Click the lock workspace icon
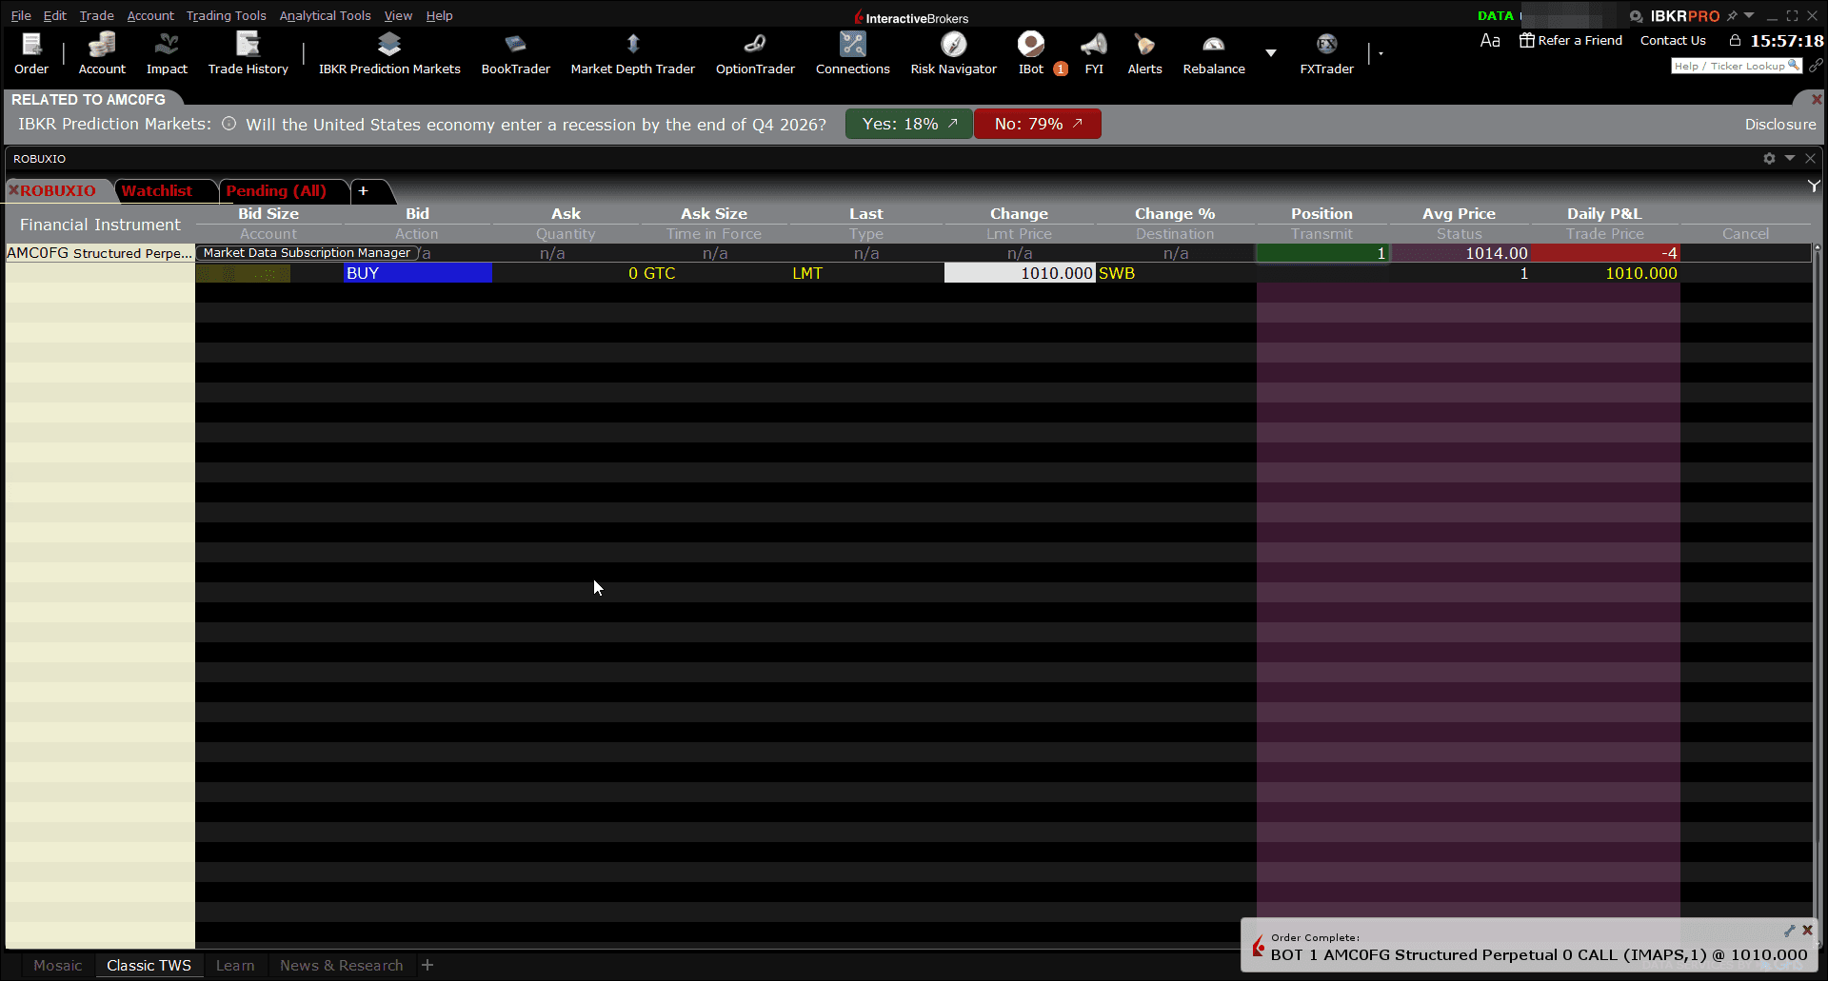This screenshot has width=1828, height=981. click(x=1735, y=40)
